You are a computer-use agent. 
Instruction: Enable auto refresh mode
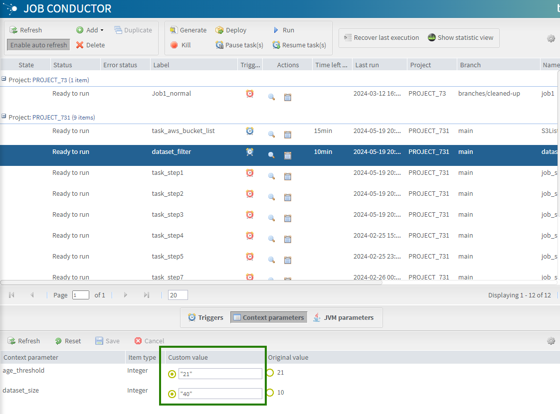tap(38, 44)
